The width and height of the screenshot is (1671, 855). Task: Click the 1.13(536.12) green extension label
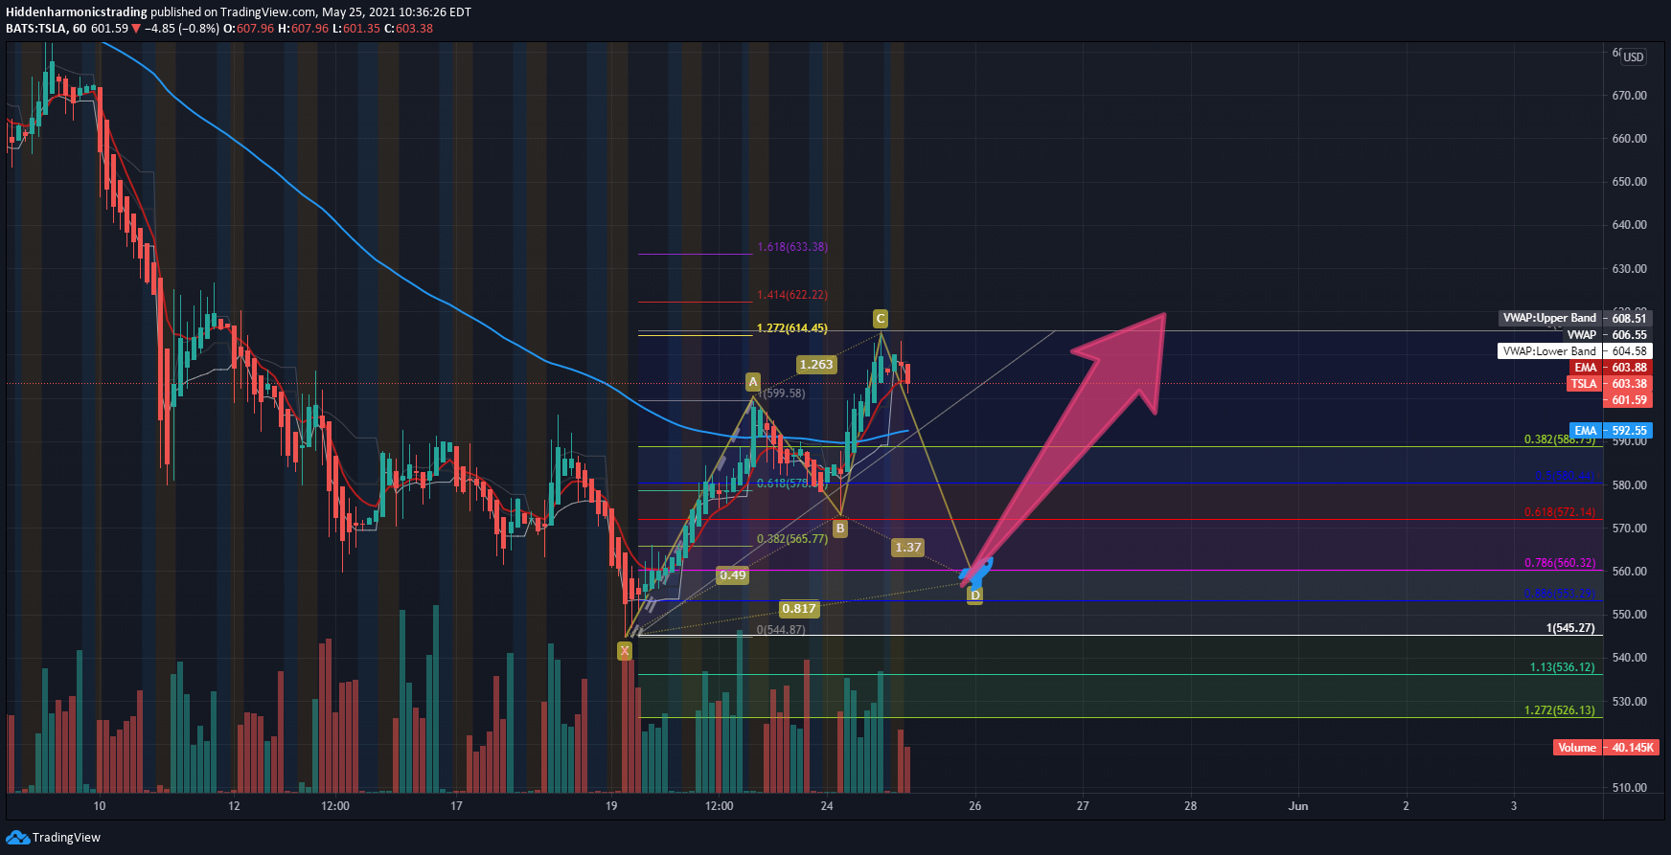[x=1563, y=667]
